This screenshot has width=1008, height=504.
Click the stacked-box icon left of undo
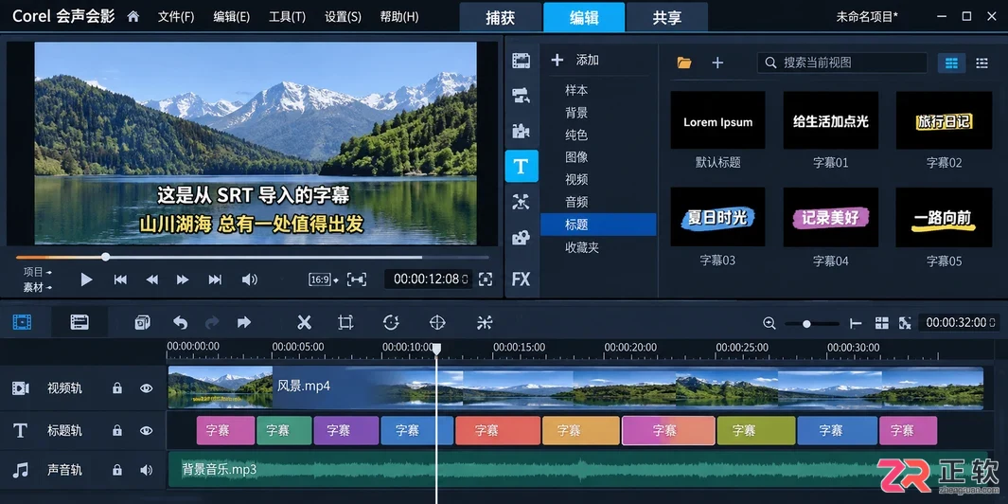click(142, 322)
